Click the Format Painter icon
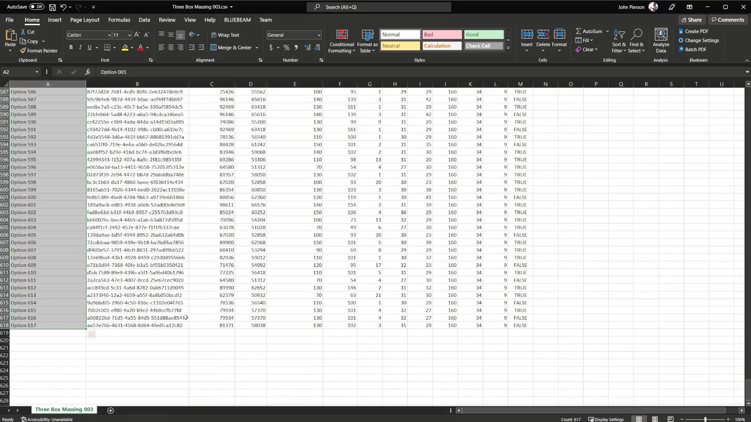 (x=23, y=51)
